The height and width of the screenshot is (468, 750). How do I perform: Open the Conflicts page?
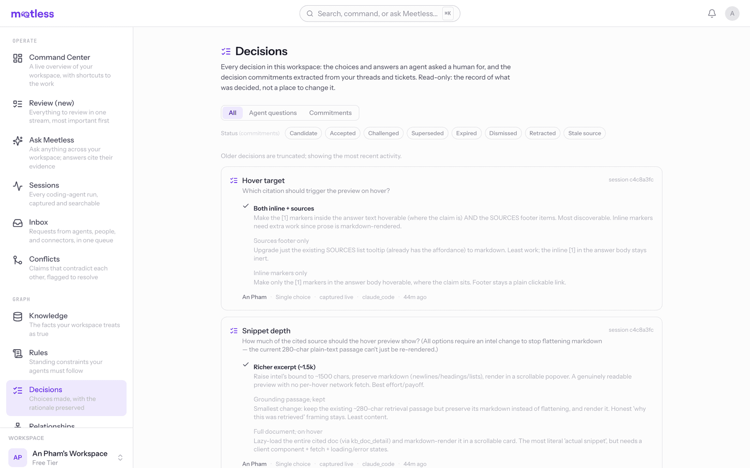click(66, 268)
